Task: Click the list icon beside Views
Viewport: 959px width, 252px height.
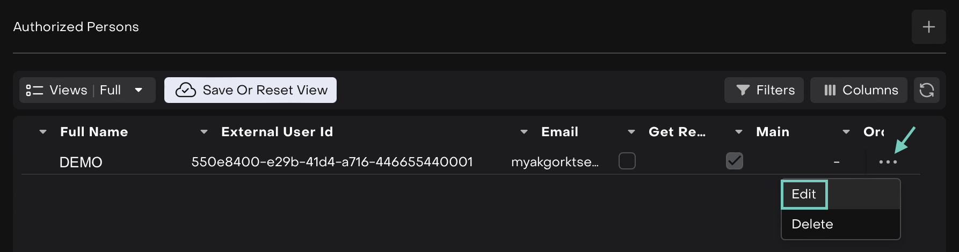Action: click(x=34, y=90)
